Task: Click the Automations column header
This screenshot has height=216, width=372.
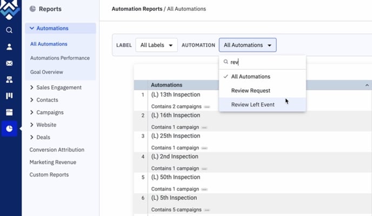Action: pyautogui.click(x=167, y=85)
